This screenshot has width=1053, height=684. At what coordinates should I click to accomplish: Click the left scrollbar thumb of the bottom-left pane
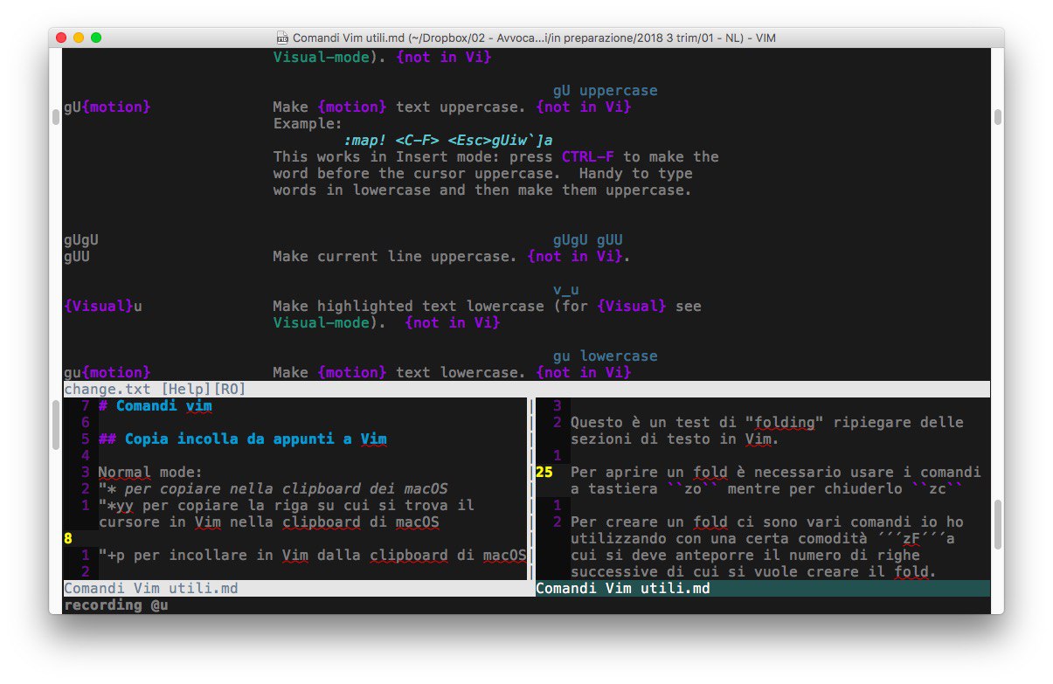point(56,424)
